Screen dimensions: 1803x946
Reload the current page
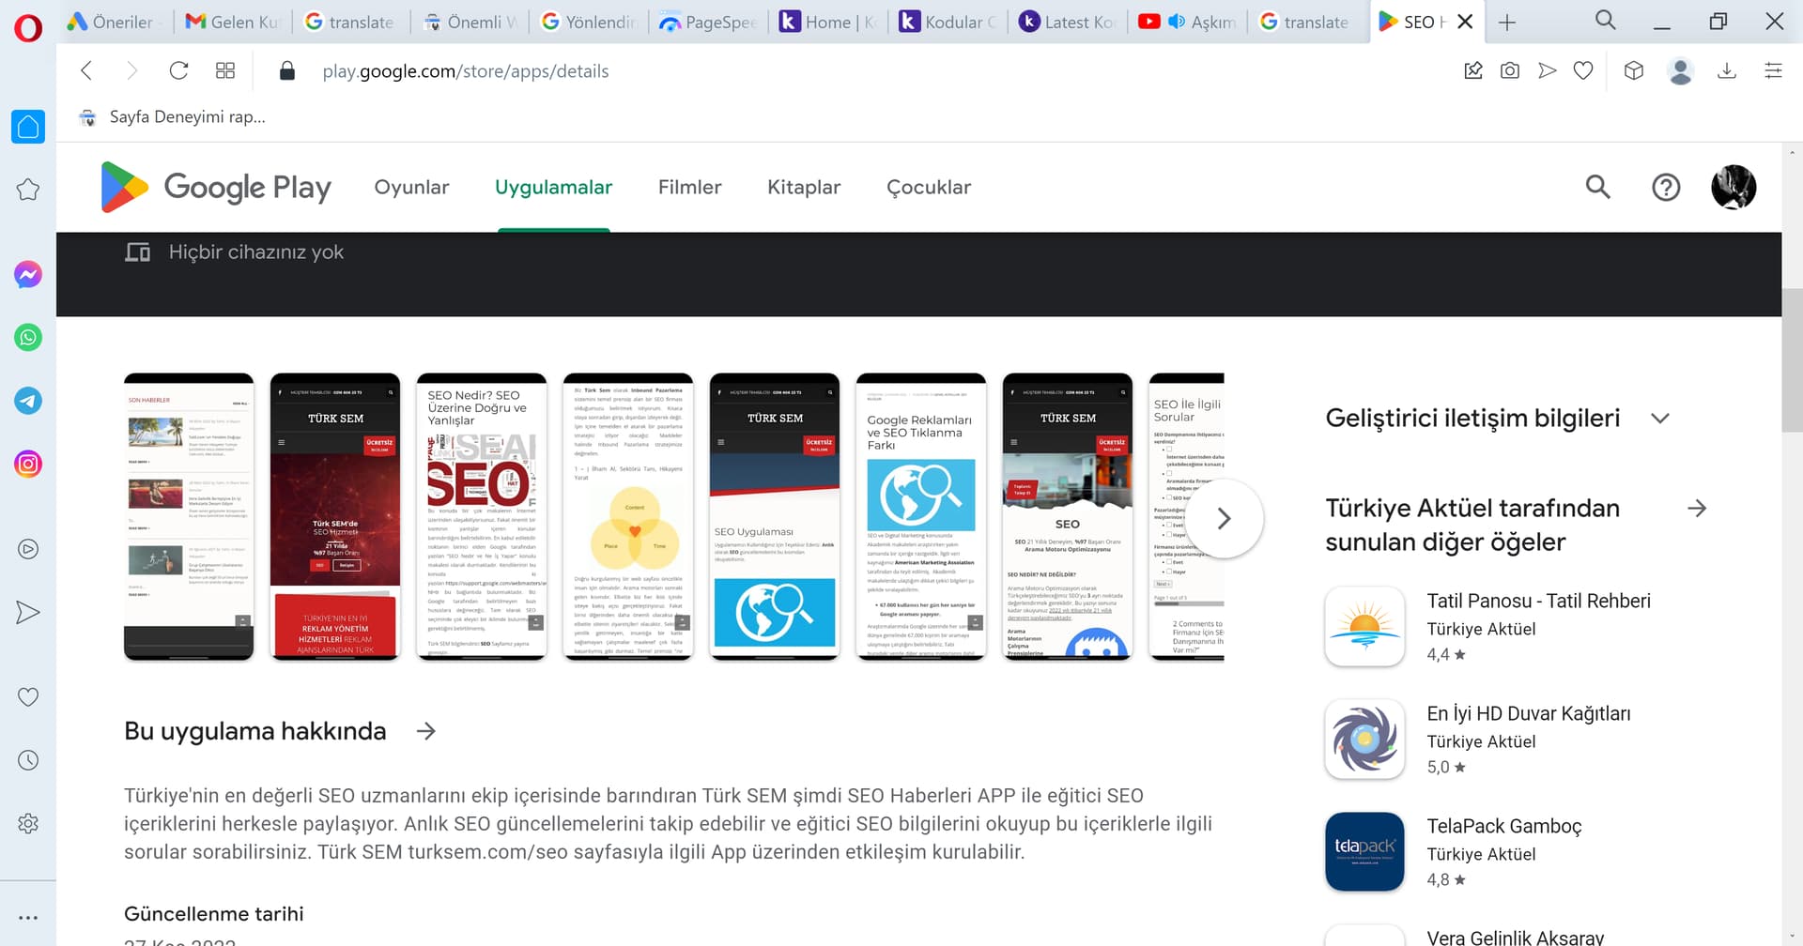178,71
